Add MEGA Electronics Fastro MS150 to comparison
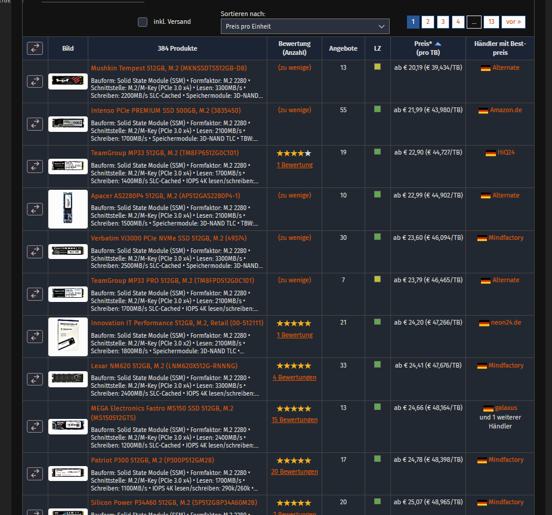 click(x=35, y=426)
